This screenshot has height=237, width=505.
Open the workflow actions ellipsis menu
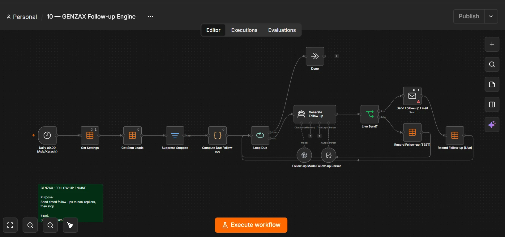(151, 16)
